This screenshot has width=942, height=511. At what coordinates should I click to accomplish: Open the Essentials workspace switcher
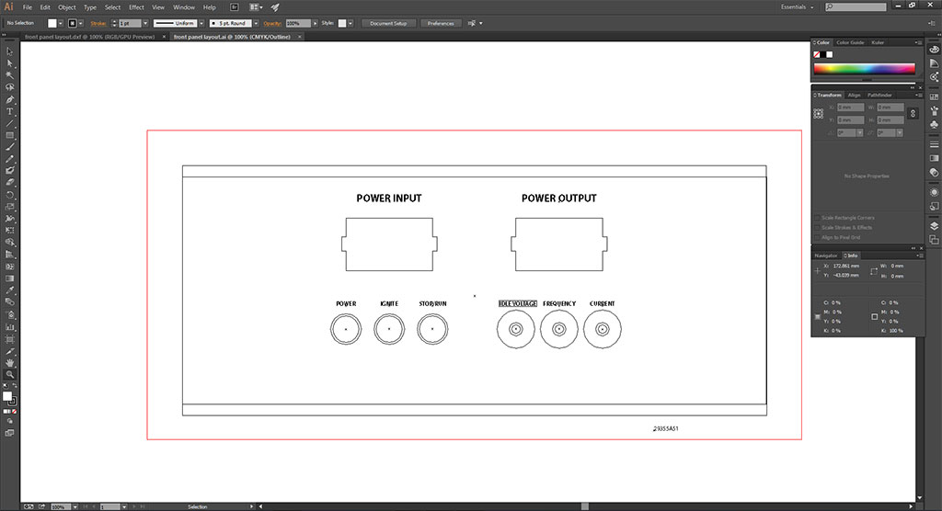(797, 7)
